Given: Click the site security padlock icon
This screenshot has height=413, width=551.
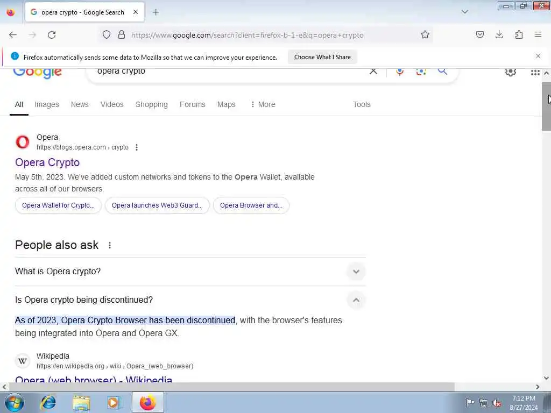Looking at the screenshot, I should 122,34.
